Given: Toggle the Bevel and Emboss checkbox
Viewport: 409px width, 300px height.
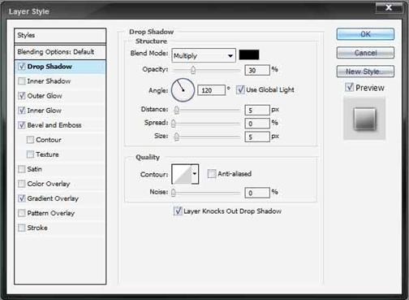Looking at the screenshot, I should 22,125.
